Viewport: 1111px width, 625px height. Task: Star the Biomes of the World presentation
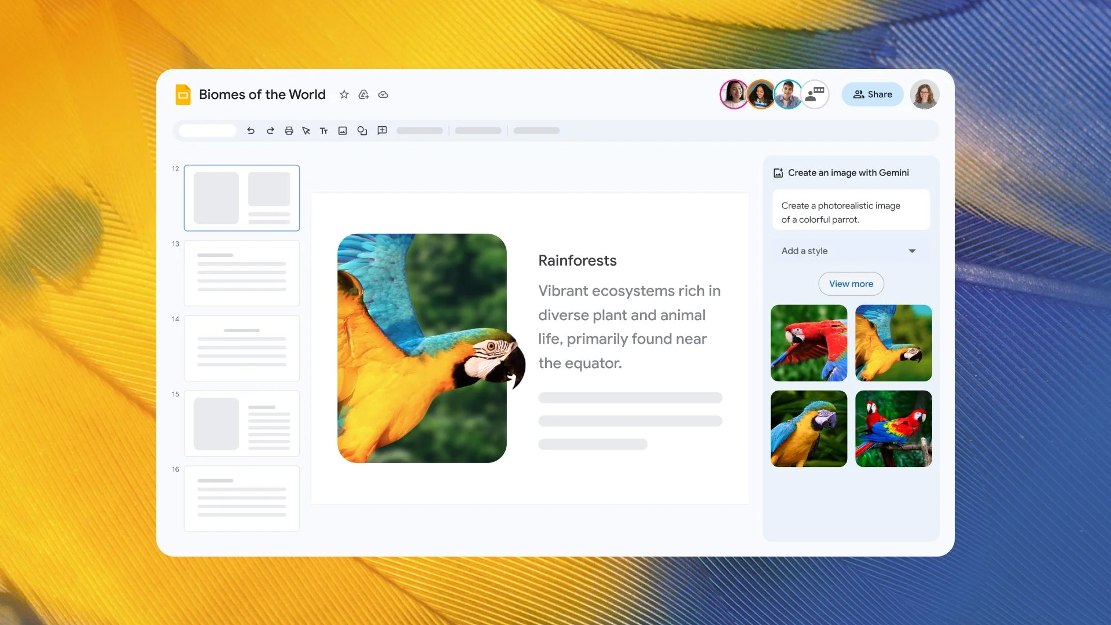pyautogui.click(x=344, y=94)
